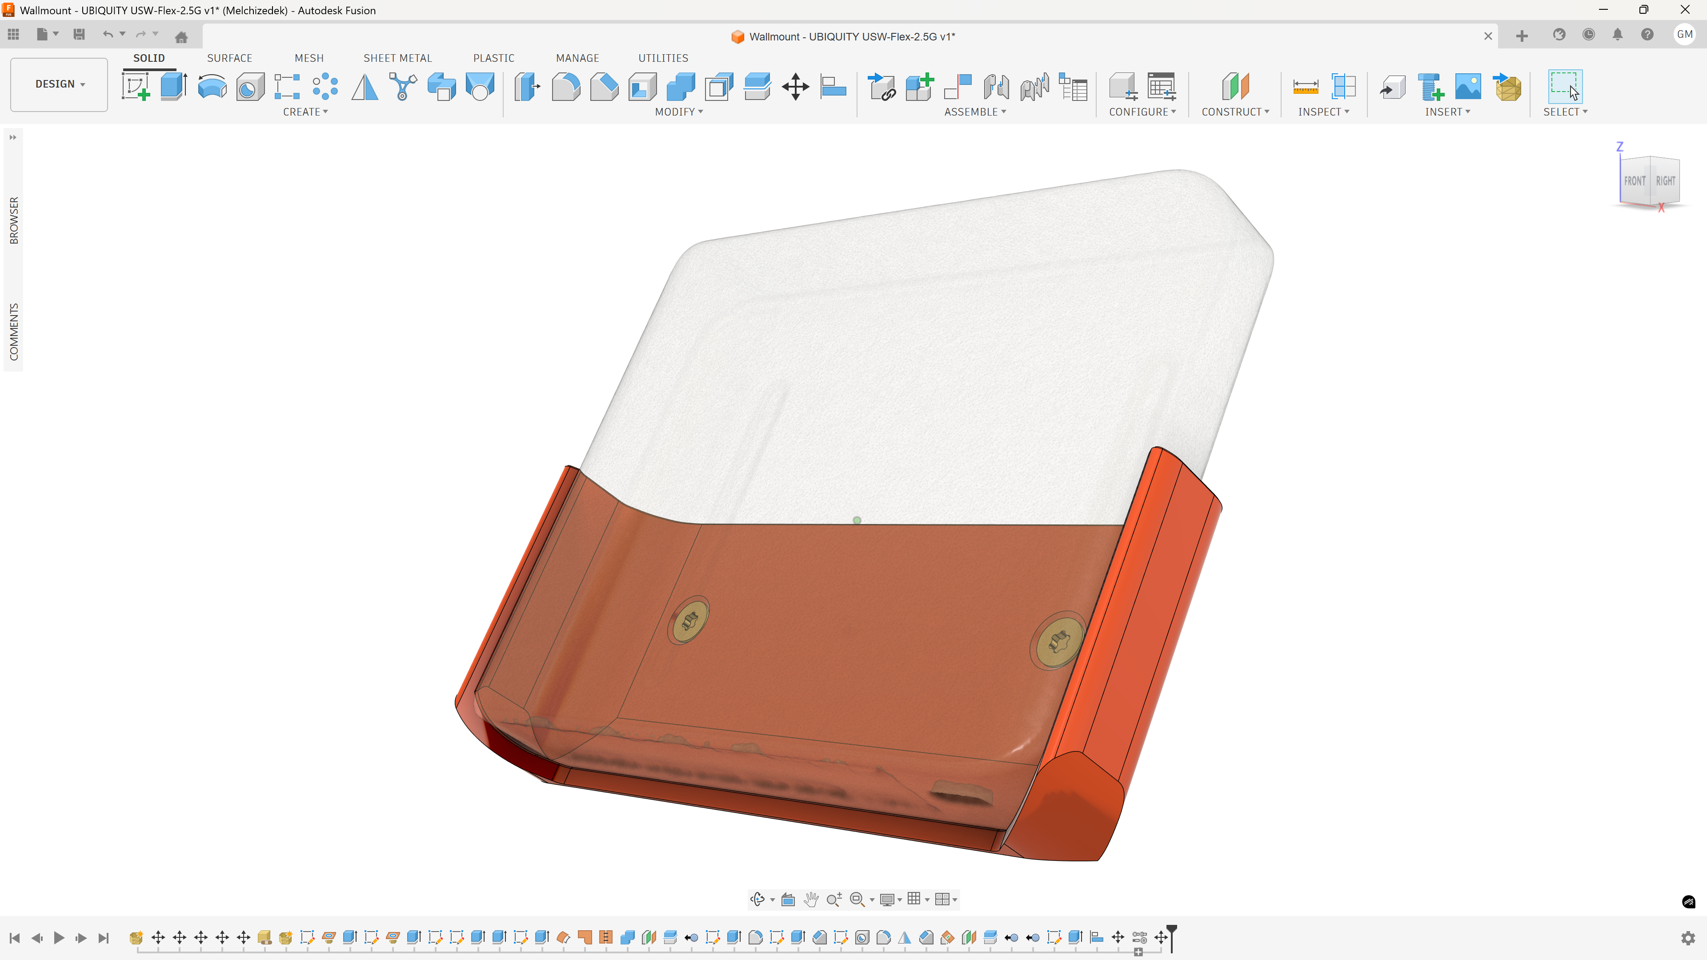Go to the Home tab icon
The width and height of the screenshot is (1707, 960).
181,36
